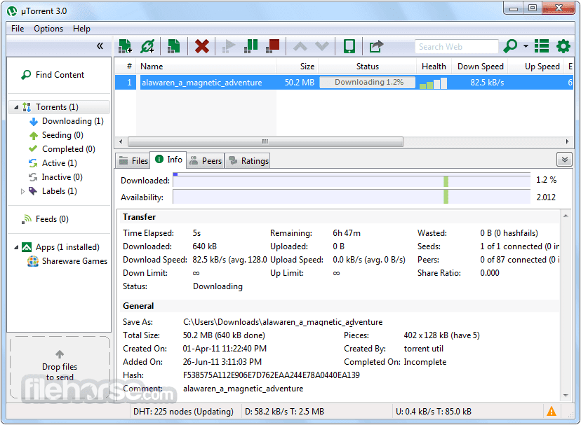Open Find Content in the sidebar
Screen dimensions: 581x425
pyautogui.click(x=59, y=75)
